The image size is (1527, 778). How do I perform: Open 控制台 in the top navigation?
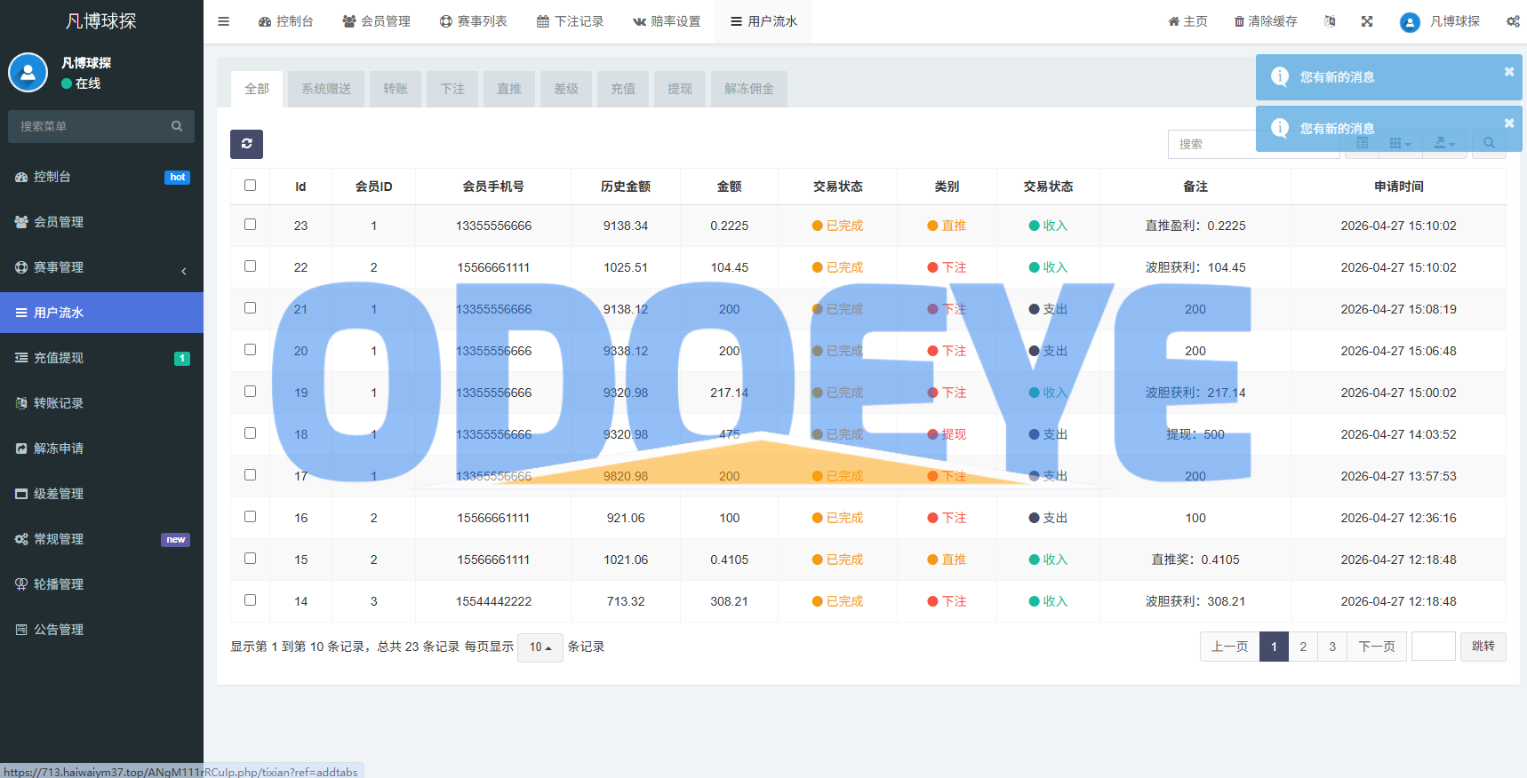tap(285, 21)
